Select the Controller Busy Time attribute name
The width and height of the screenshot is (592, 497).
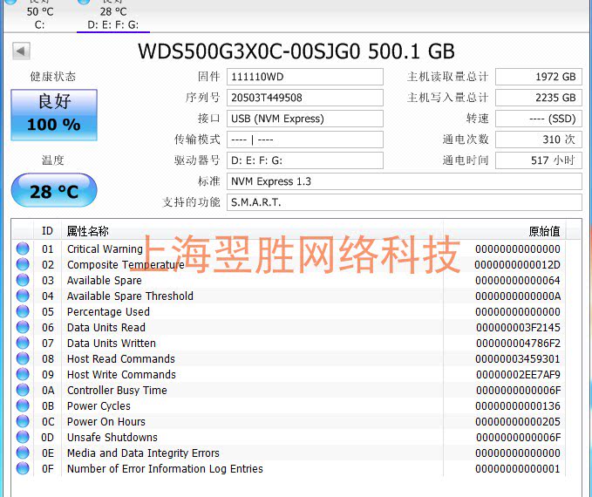(x=117, y=391)
